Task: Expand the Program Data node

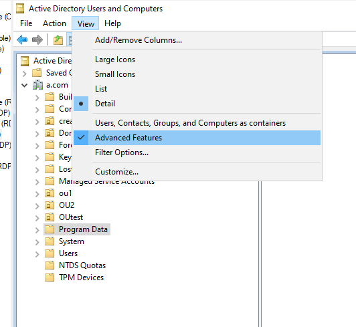Action: click(x=37, y=230)
